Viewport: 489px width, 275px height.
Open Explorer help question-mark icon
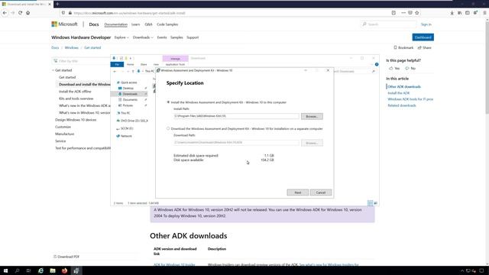click(377, 64)
